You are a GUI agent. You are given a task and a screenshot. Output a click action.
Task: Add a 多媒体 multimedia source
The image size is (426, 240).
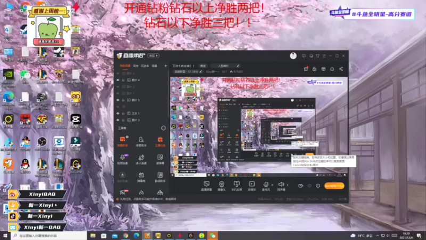tap(251, 186)
